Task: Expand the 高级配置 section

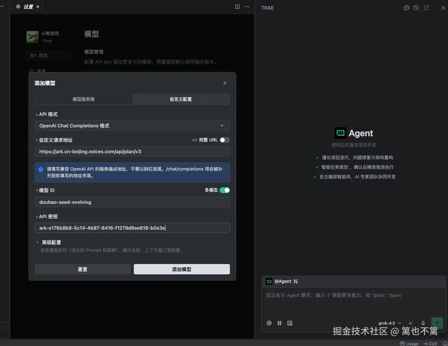Action: tap(49, 243)
